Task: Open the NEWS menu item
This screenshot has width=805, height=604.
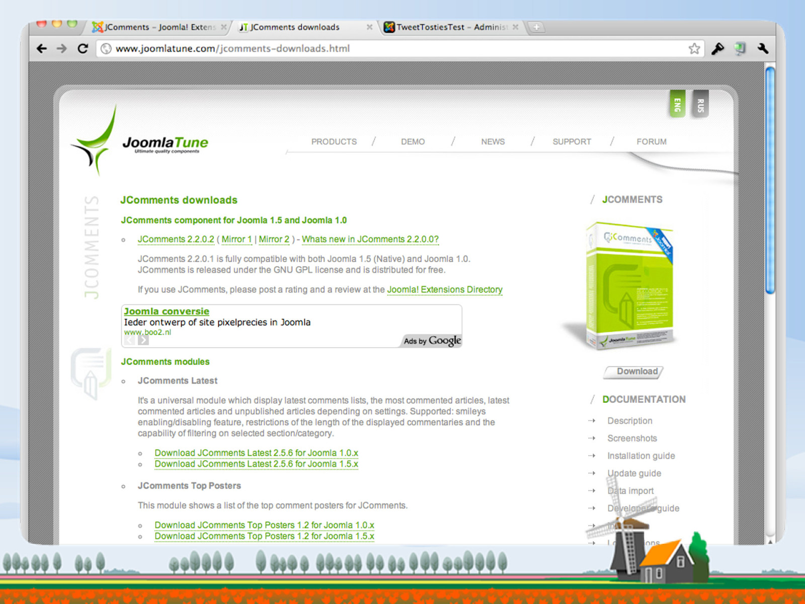Action: click(x=493, y=142)
